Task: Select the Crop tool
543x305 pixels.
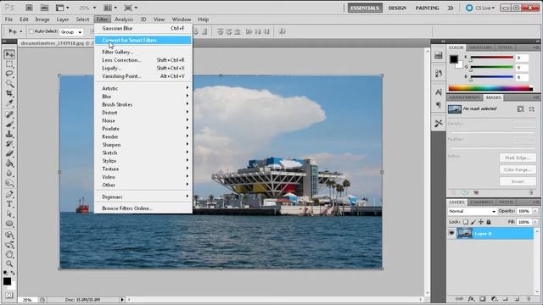Action: [x=9, y=93]
